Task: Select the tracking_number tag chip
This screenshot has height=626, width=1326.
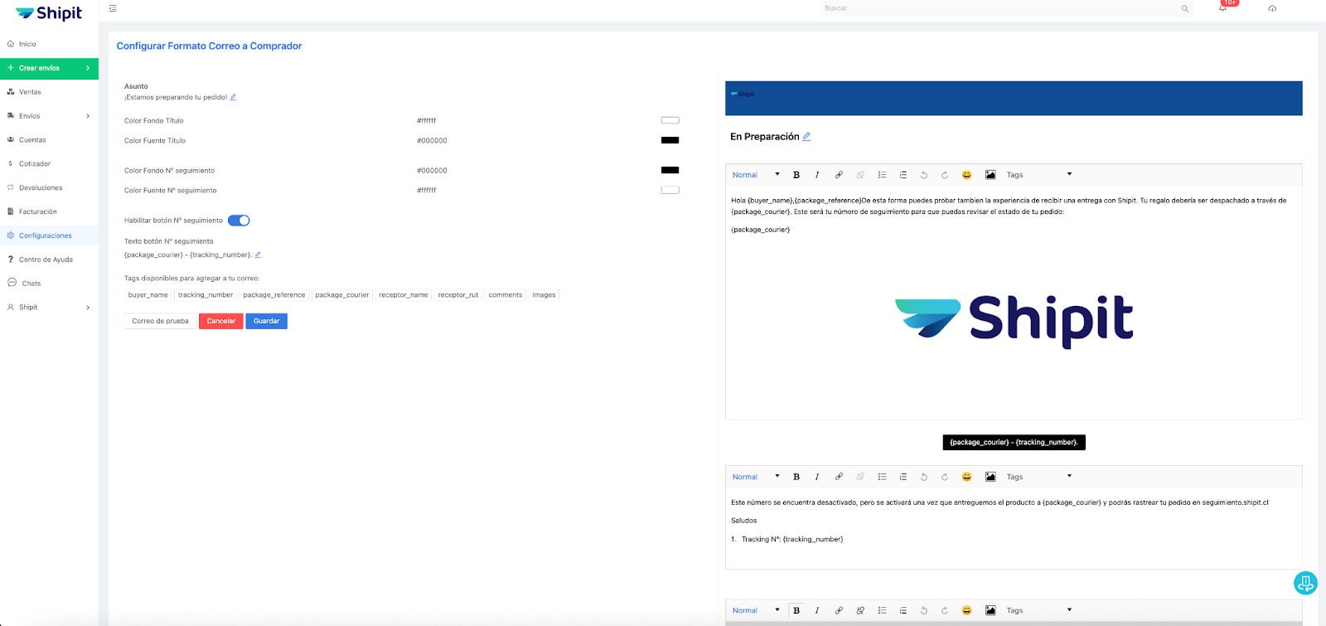Action: coord(206,295)
